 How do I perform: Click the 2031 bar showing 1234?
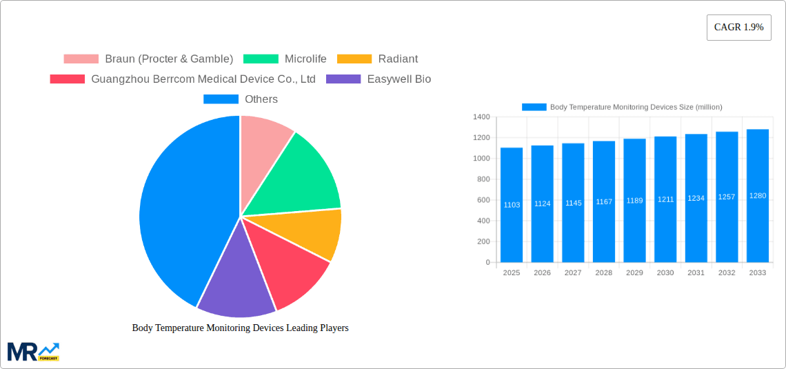point(696,198)
